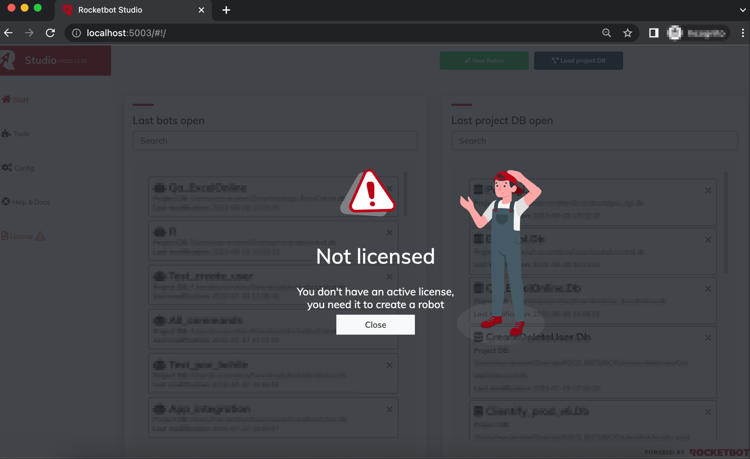Click the browser forward arrow
Screen dimensions: 750x459
click(29, 33)
